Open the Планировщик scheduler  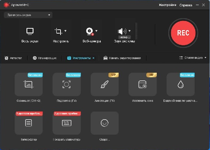tap(44, 58)
